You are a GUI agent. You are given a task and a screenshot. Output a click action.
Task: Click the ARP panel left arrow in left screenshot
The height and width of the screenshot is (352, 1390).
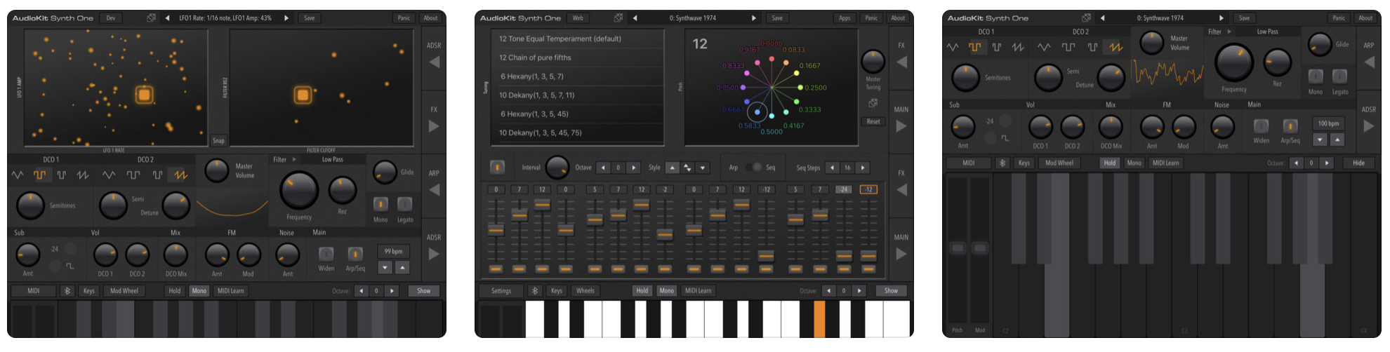434,189
